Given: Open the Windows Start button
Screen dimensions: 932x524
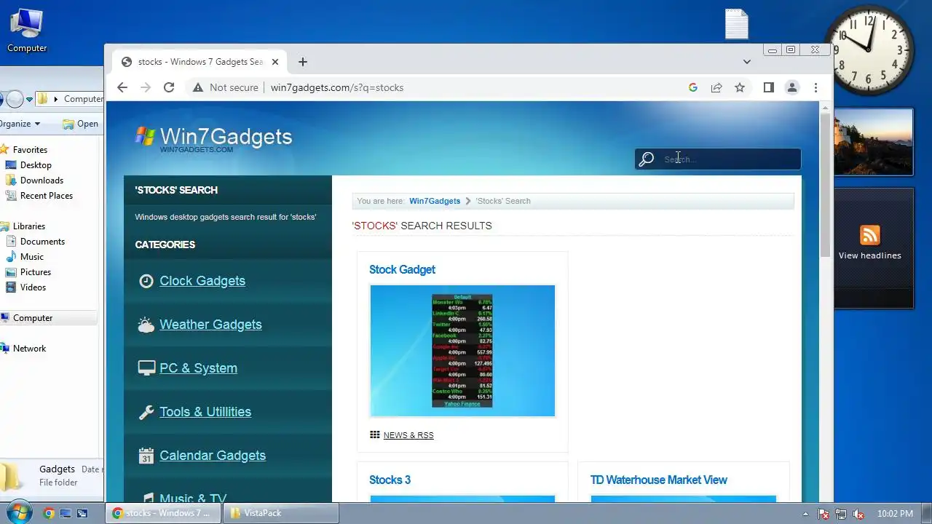Looking at the screenshot, I should tap(18, 513).
